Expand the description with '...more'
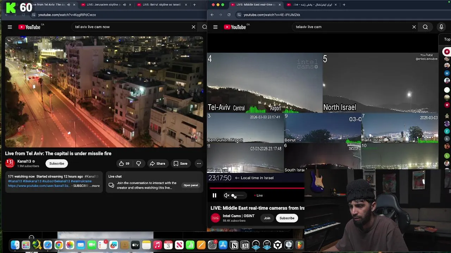The image size is (451, 253). (94, 186)
